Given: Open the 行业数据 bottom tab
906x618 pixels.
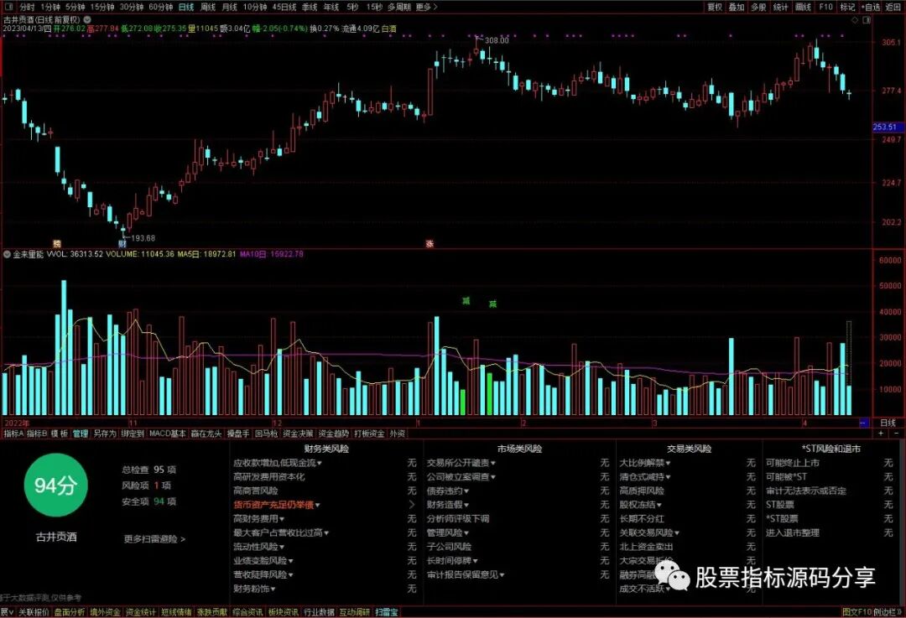Looking at the screenshot, I should pyautogui.click(x=319, y=611).
